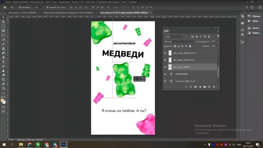Open the Окно menu
The image size is (263, 148).
(124, 2)
